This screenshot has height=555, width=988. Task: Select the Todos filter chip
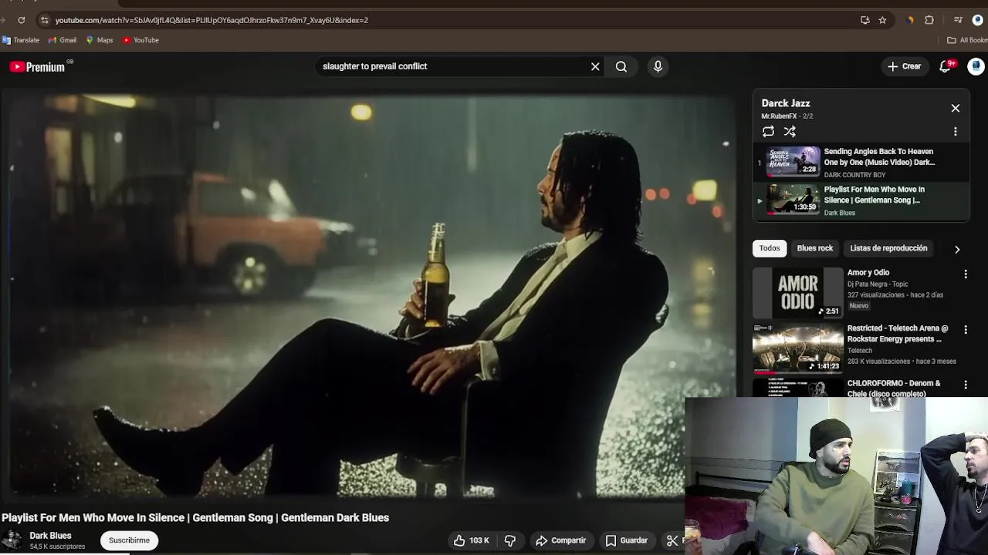[x=770, y=248]
